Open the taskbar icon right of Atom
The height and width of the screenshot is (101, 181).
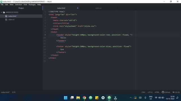(115, 98)
